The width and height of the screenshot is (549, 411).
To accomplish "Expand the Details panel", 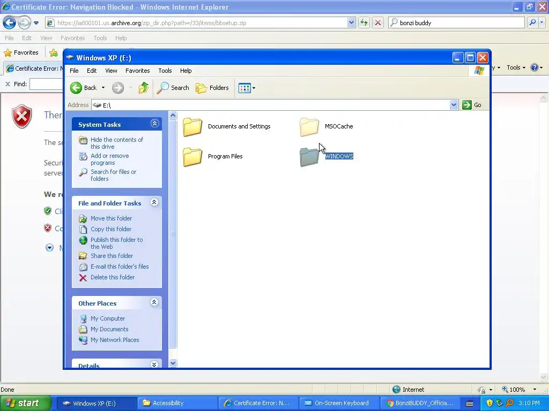I will tap(154, 364).
